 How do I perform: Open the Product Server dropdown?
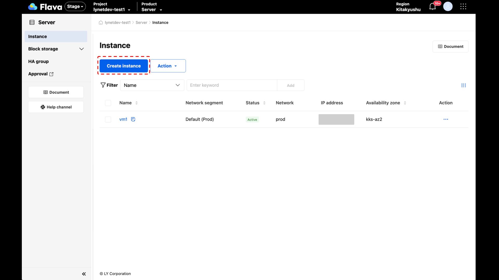pyautogui.click(x=152, y=7)
